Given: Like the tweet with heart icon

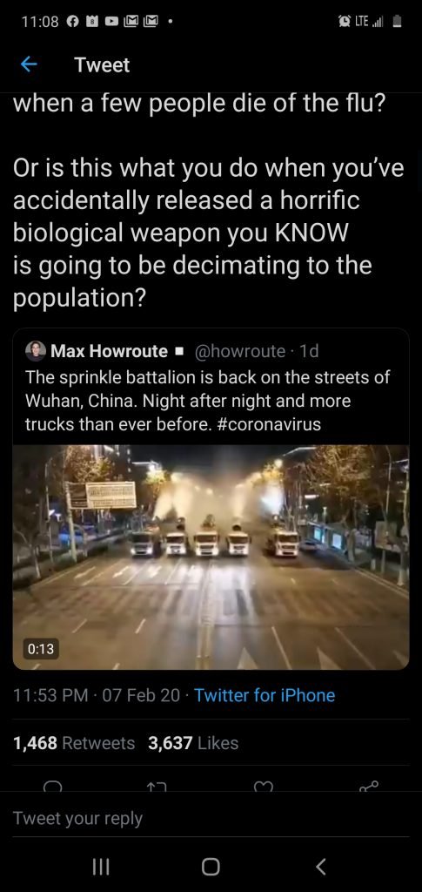Looking at the screenshot, I should pyautogui.click(x=263, y=787).
